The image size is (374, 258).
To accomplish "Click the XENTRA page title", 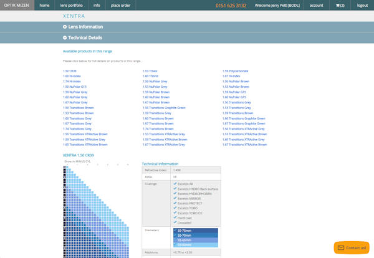I will coord(74,16).
